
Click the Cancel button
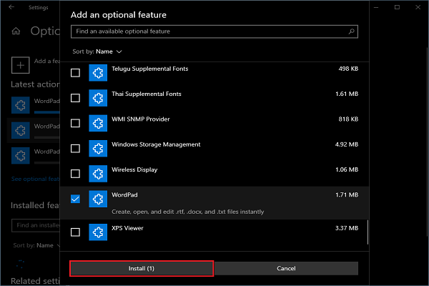(x=286, y=269)
